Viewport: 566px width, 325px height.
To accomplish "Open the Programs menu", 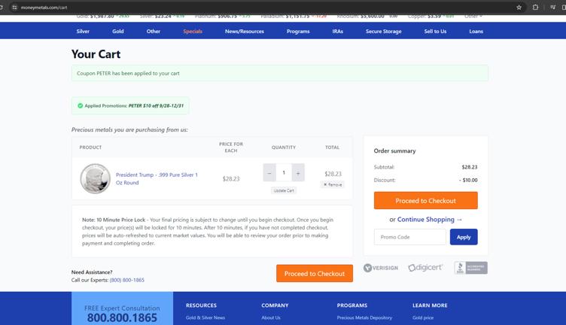I will [x=298, y=32].
